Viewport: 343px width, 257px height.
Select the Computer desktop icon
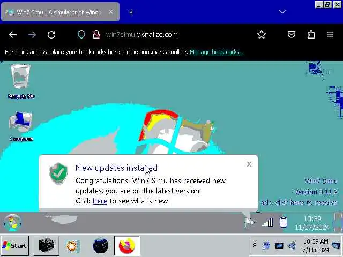click(21, 126)
